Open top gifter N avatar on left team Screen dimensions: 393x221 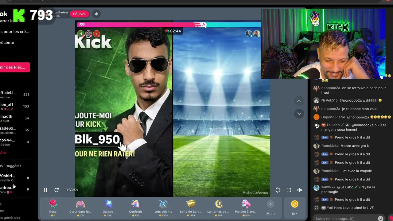pyautogui.click(x=81, y=34)
